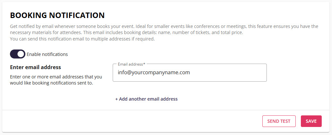Click "Add another email address" link
The image size is (332, 135).
click(x=148, y=99)
